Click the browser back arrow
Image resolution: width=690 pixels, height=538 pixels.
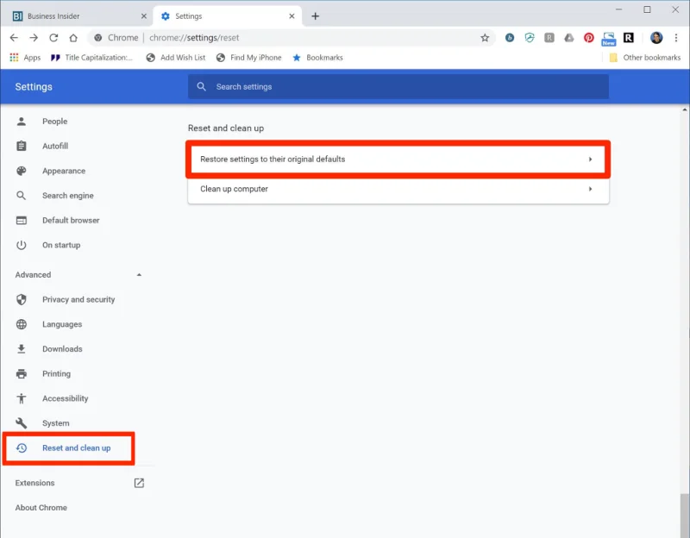click(14, 38)
